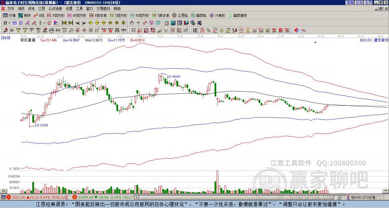Click the status bar grid icon
This screenshot has height=208, width=389.
(x=3, y=197)
